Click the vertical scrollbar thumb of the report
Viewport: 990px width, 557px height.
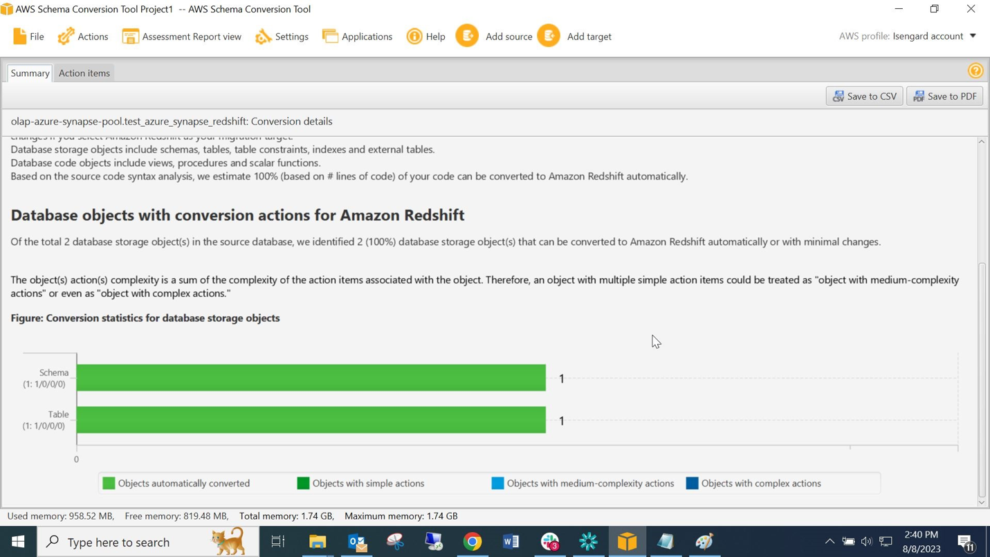[x=982, y=379]
